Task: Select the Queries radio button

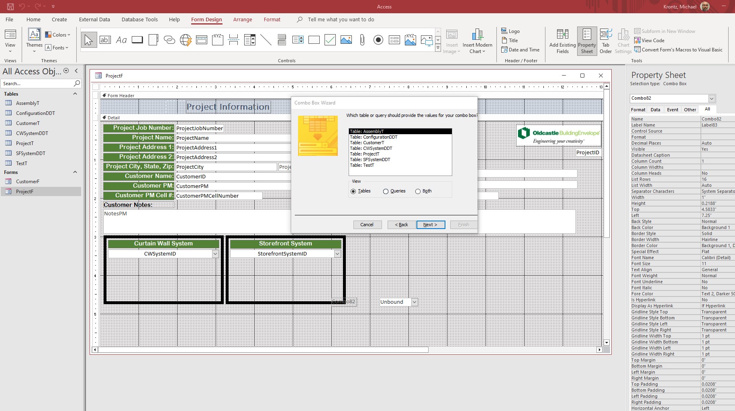Action: (386, 191)
